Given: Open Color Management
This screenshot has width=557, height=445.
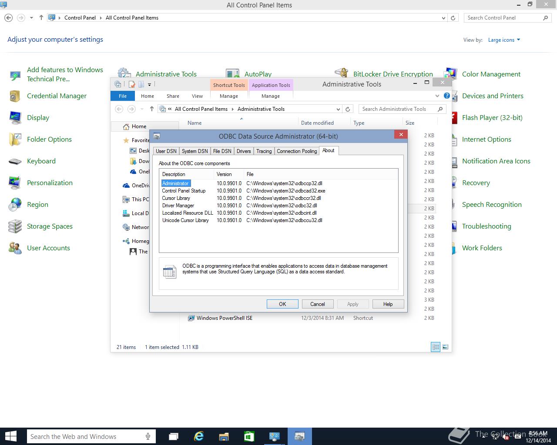Looking at the screenshot, I should point(491,74).
